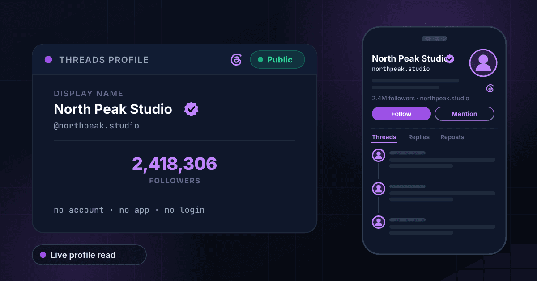Screen dimensions: 537x281
Task: Click the FOLLOWERS label
Action: [175, 181]
